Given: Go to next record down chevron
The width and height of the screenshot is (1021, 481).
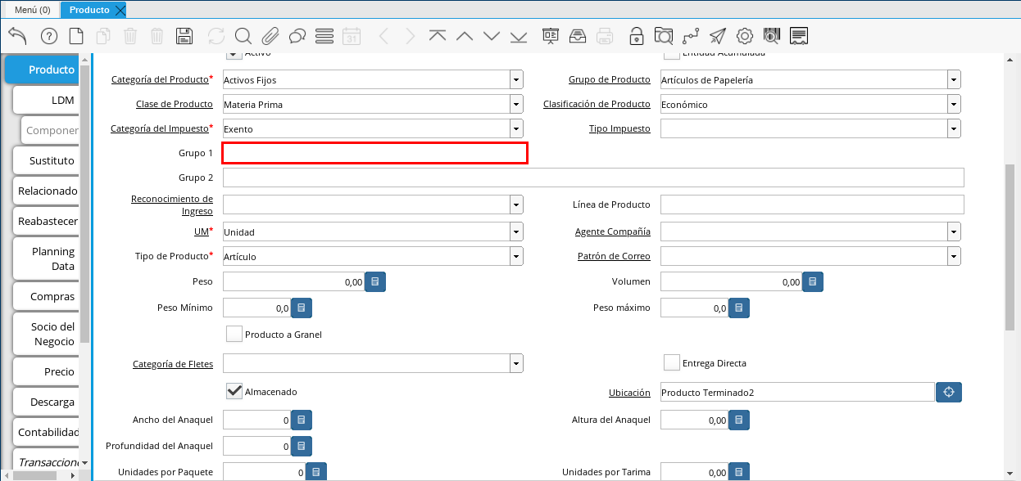Looking at the screenshot, I should [x=492, y=36].
